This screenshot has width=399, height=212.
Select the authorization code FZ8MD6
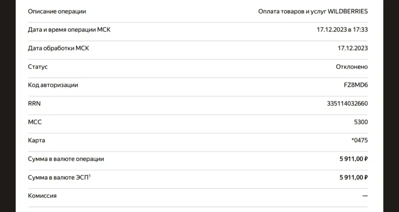356,85
